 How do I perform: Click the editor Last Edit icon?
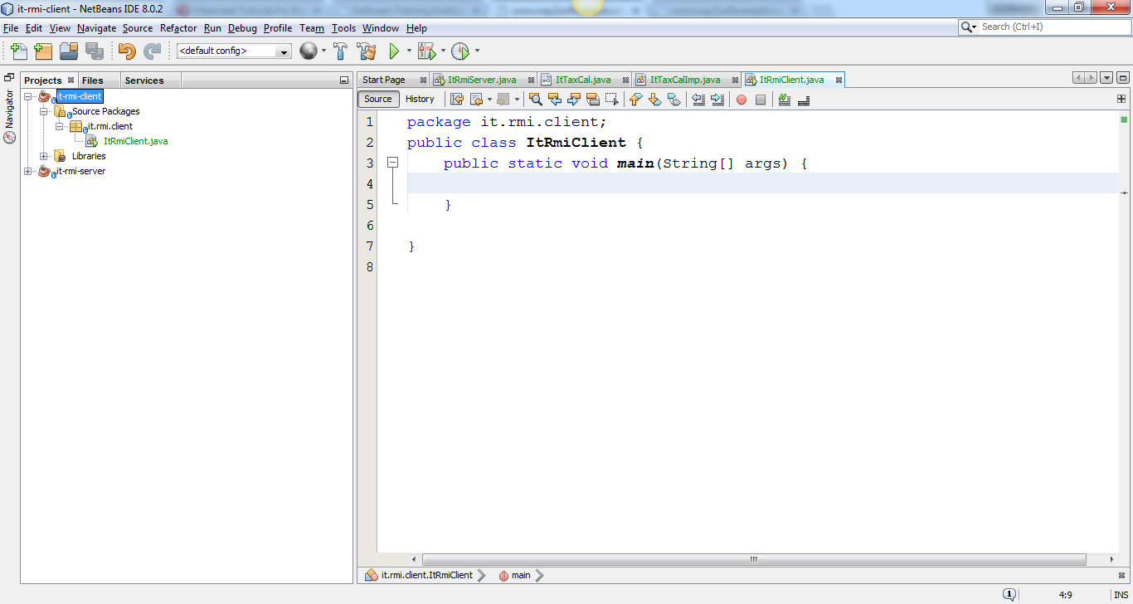(x=457, y=100)
